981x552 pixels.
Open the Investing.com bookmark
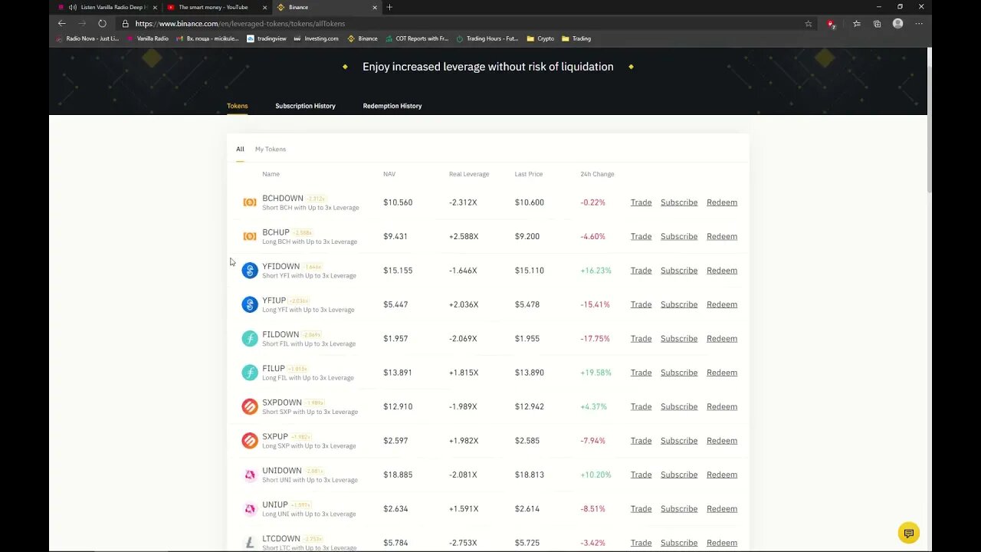pos(316,38)
